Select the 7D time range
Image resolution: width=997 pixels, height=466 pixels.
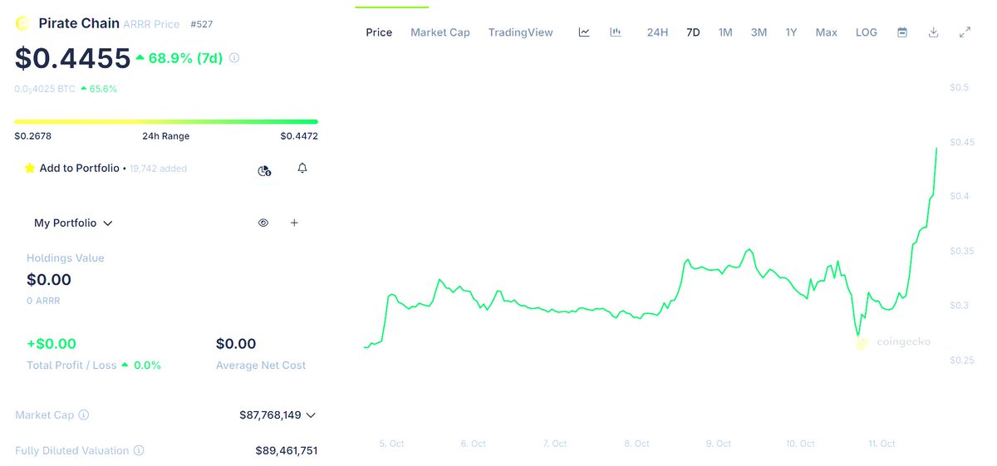(x=693, y=32)
